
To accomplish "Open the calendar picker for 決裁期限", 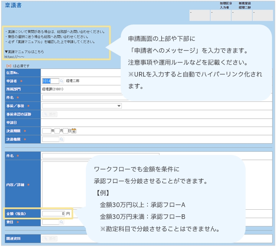I will (x=74, y=131).
